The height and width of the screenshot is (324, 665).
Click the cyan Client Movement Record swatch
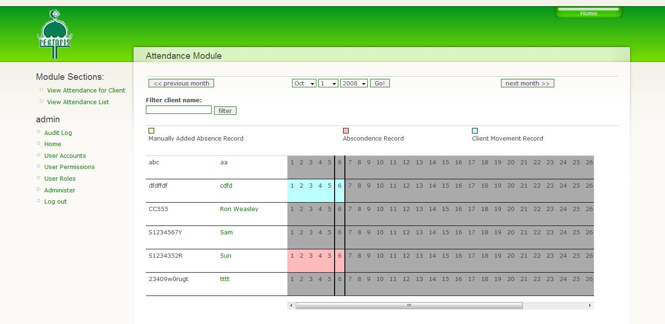475,131
